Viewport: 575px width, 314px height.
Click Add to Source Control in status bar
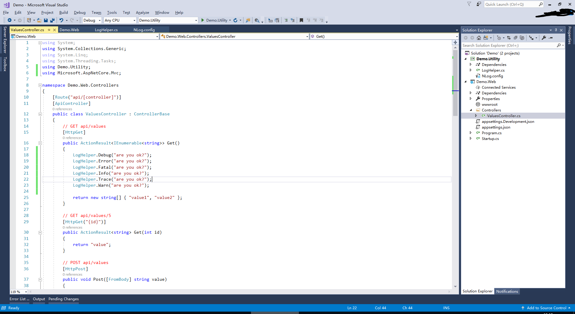(x=546, y=308)
